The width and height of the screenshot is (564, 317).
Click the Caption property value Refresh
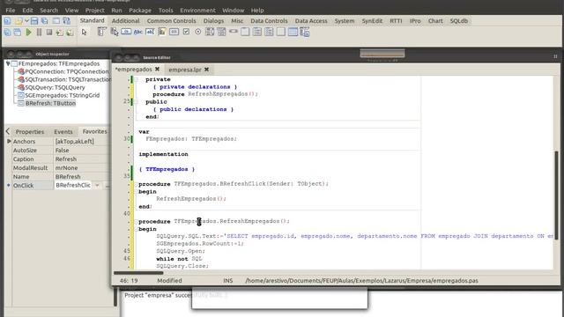pos(82,158)
